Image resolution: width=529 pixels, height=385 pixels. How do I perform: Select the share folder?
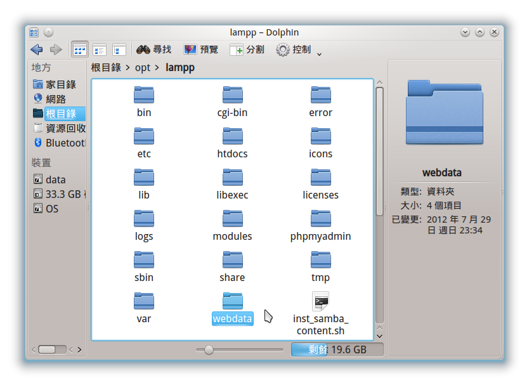(232, 266)
